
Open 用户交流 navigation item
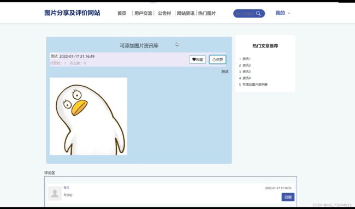[x=143, y=13]
